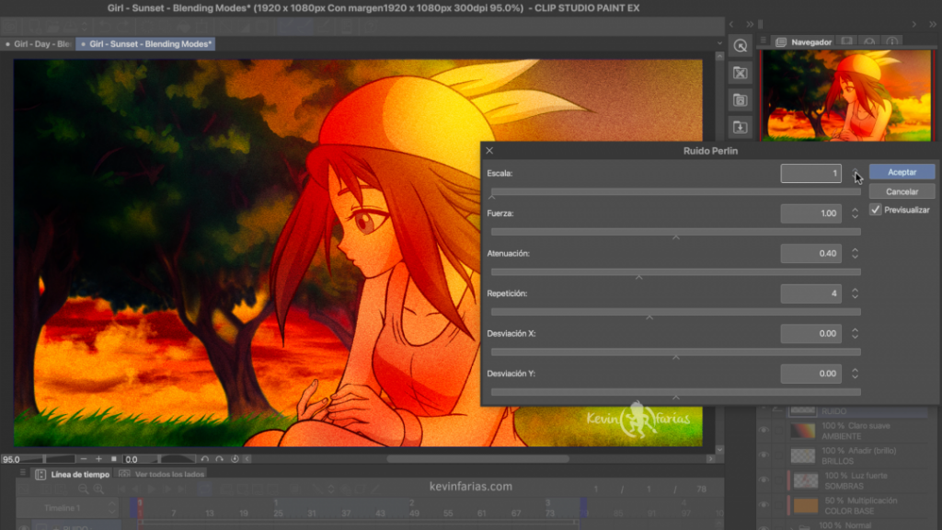942x530 pixels.
Task: Click the rotate canvas right icon
Action: click(x=219, y=459)
